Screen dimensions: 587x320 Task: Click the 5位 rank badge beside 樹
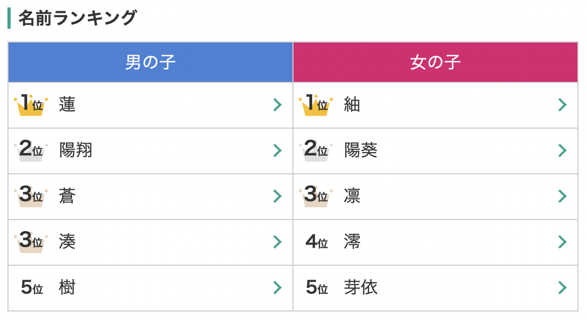[x=31, y=288]
